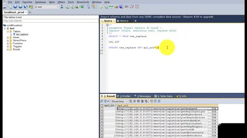Add a new connection tab beside localhost_prod

[x=30, y=12]
